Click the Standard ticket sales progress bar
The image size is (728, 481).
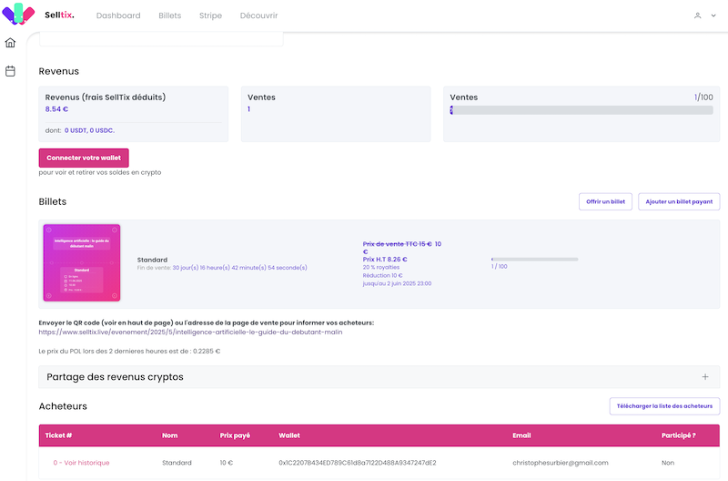click(x=534, y=259)
